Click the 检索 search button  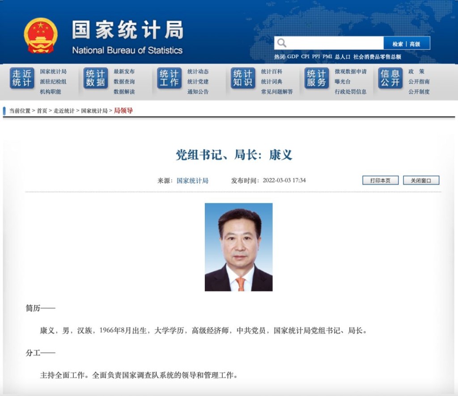tap(398, 44)
